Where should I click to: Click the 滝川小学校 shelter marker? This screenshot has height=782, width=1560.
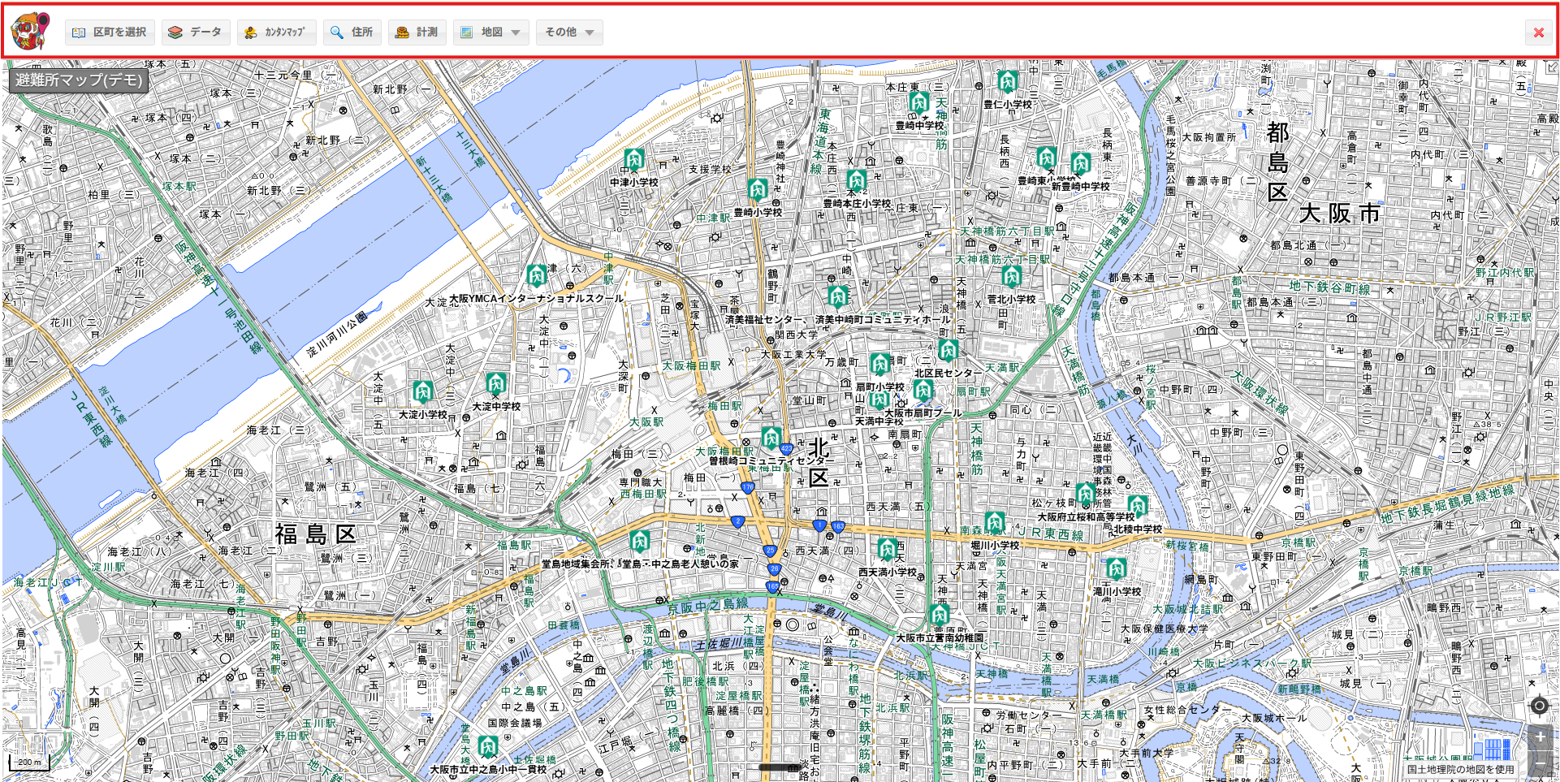[x=1117, y=568]
